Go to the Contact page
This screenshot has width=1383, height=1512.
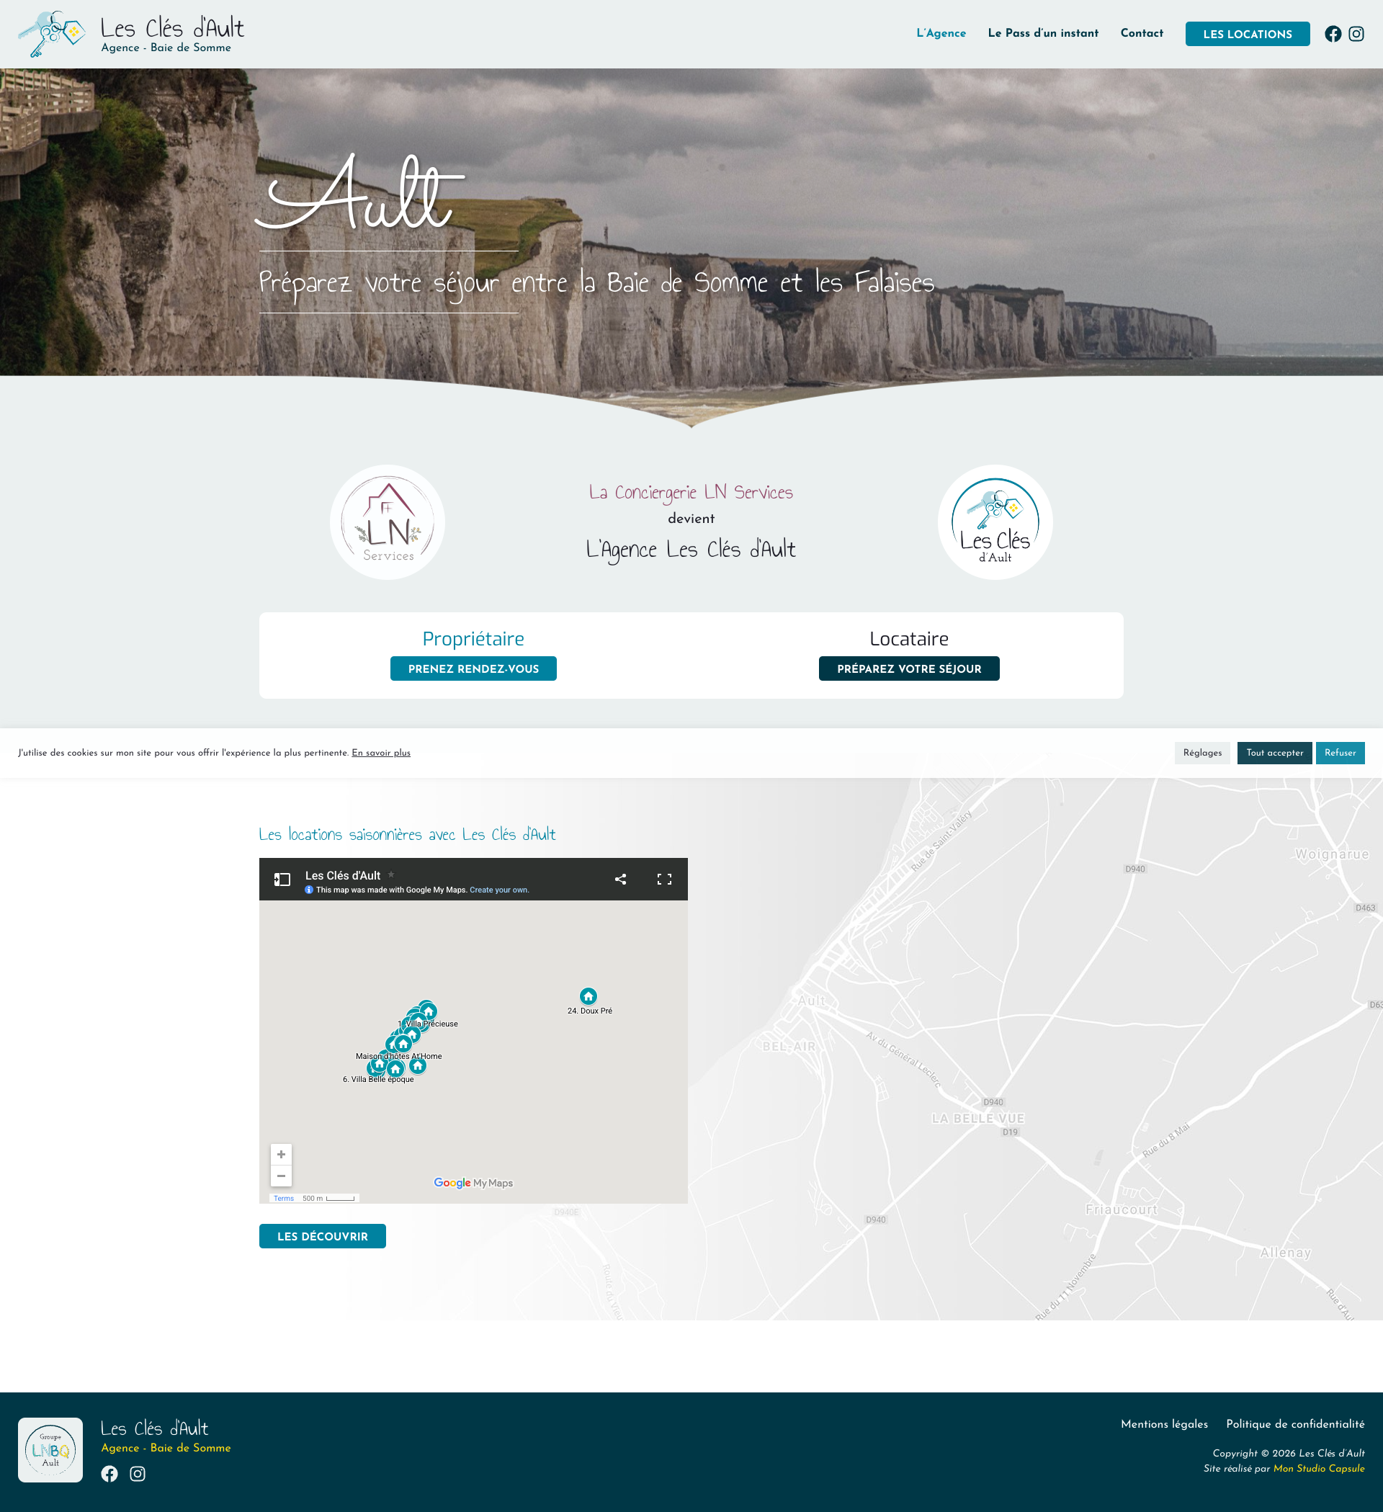point(1142,33)
